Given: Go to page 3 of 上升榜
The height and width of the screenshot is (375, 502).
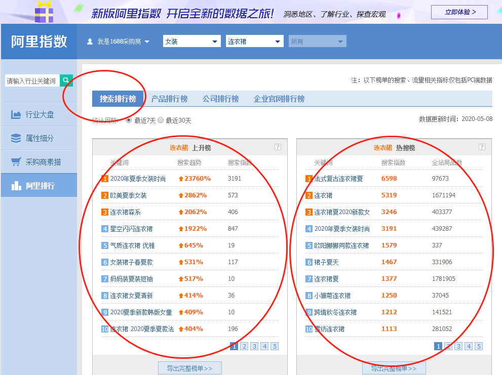Looking at the screenshot, I should click(x=254, y=346).
